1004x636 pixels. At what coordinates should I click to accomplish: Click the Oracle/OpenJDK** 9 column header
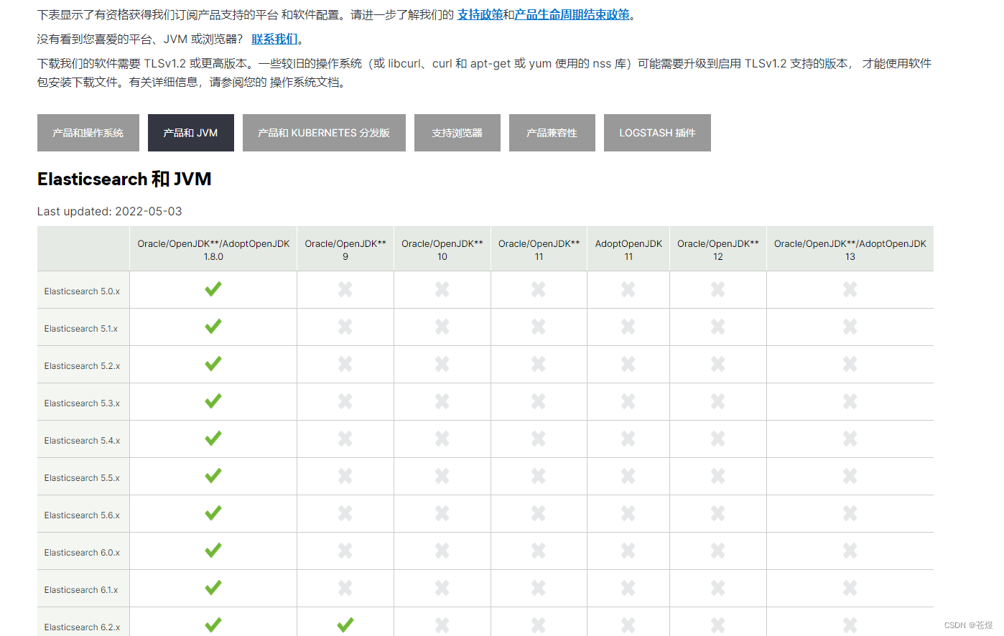click(x=345, y=250)
